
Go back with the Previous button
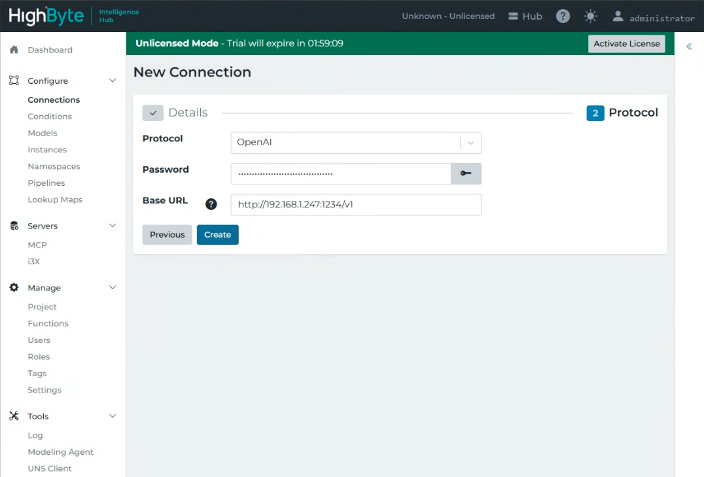[167, 234]
